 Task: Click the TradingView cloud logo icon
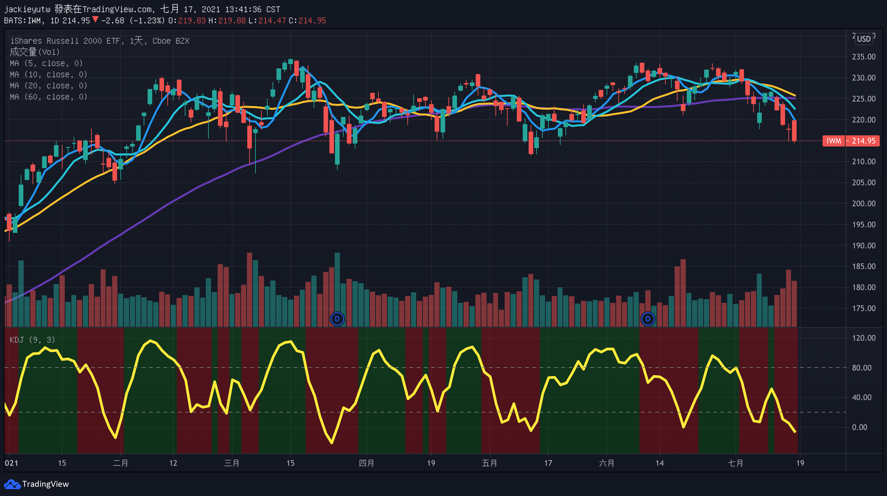coord(12,484)
